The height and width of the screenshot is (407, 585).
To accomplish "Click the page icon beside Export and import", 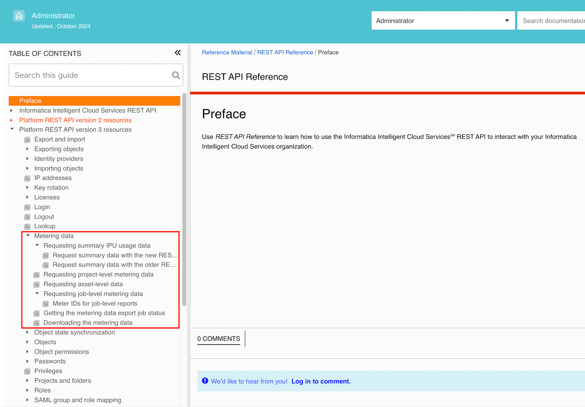I will (27, 140).
